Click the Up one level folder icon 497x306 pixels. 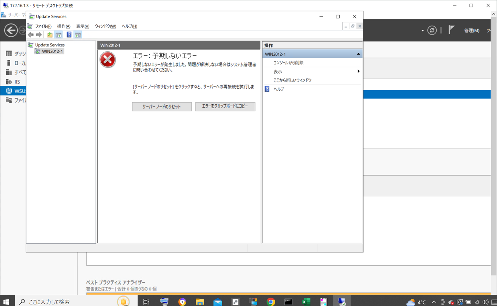tap(50, 35)
